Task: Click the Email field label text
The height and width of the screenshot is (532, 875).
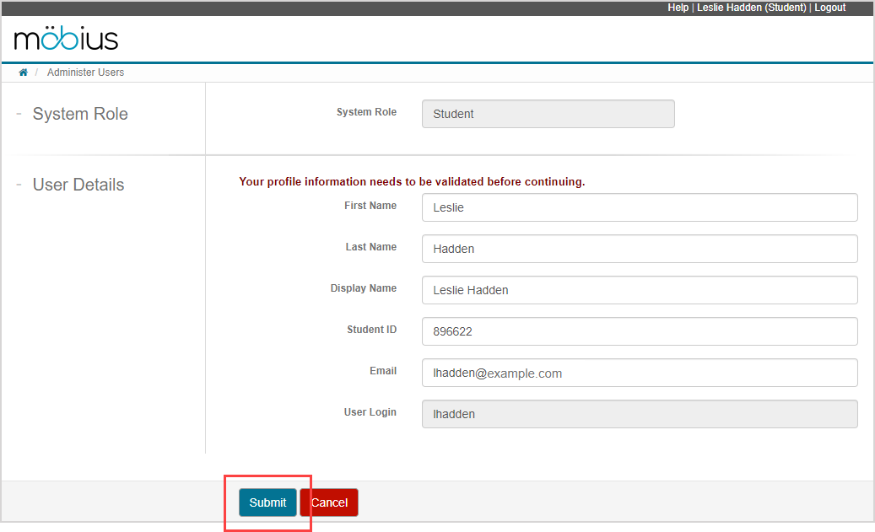Action: coord(381,371)
